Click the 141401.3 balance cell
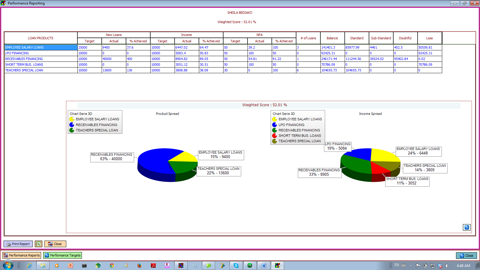 [332, 47]
